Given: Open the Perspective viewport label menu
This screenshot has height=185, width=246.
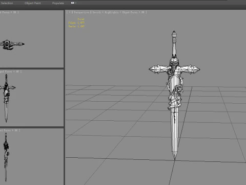Looking at the screenshot, I should tap(81, 12).
